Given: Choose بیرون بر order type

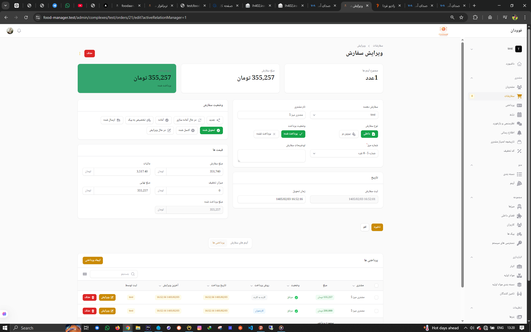Looking at the screenshot, I should 349,134.
